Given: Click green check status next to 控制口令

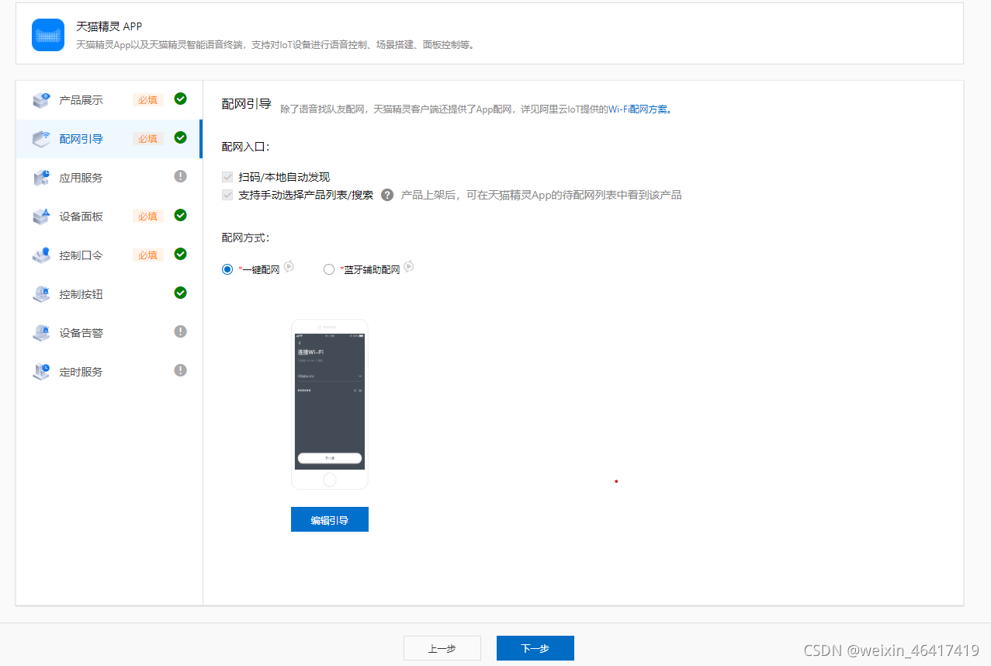Looking at the screenshot, I should [181, 254].
